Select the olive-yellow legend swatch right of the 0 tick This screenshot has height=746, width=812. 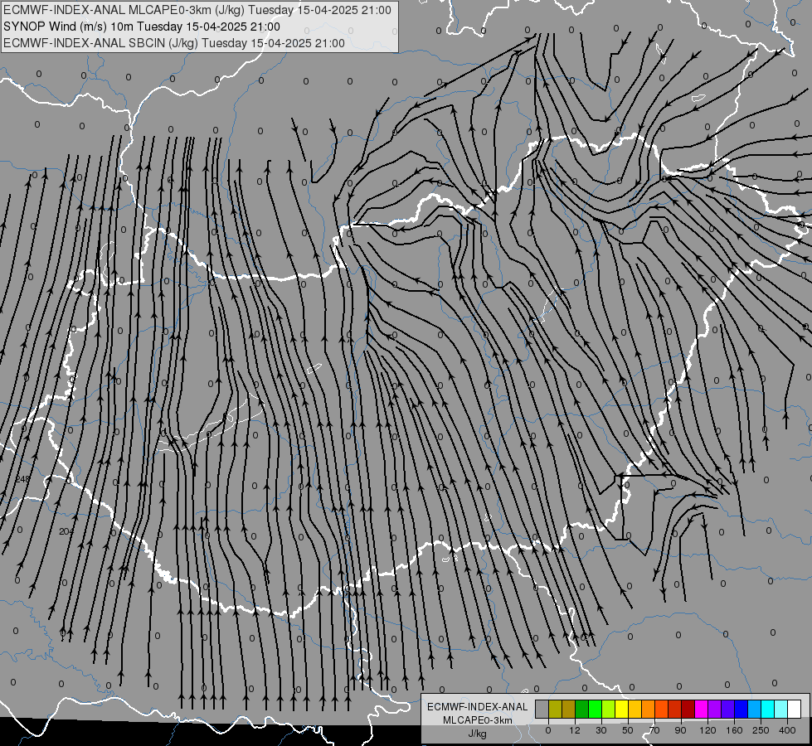tap(556, 710)
